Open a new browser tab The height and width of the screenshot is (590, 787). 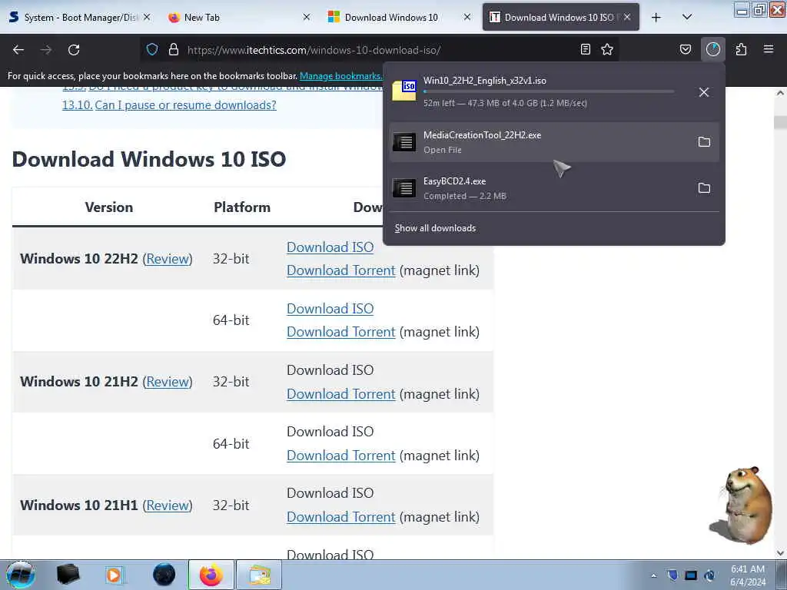point(656,18)
